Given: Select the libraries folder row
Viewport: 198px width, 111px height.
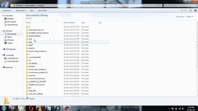Looking at the screenshot, I should [x=67, y=66].
